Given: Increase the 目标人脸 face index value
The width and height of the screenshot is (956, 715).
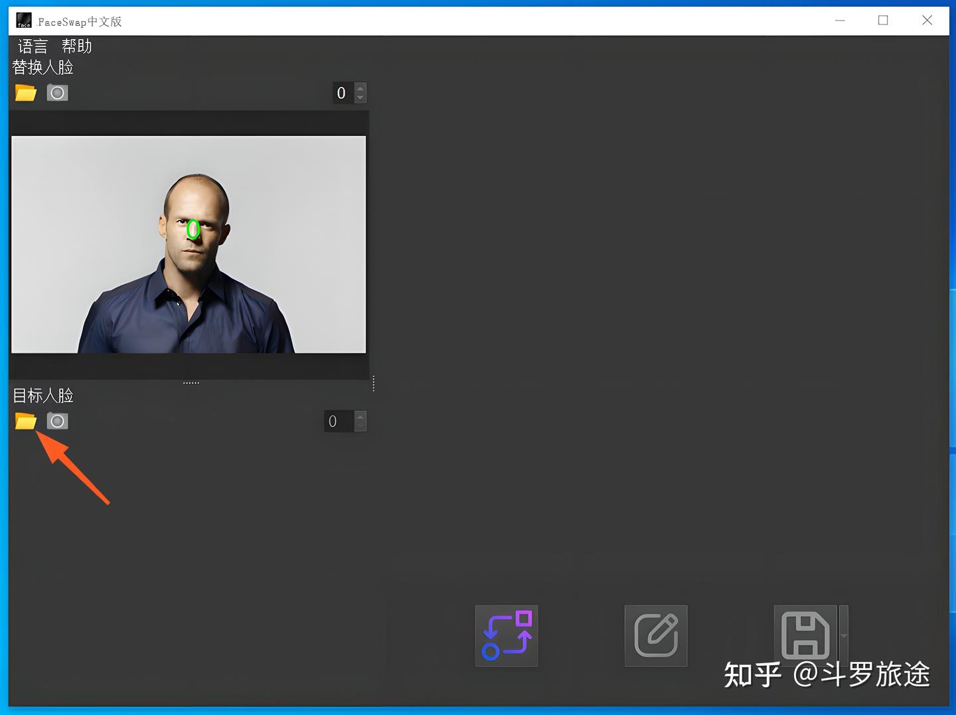Looking at the screenshot, I should click(360, 416).
